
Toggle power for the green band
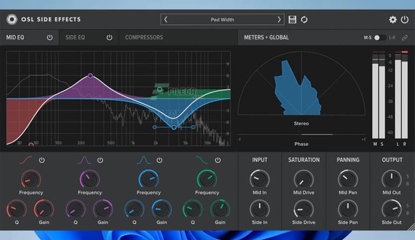point(218,160)
